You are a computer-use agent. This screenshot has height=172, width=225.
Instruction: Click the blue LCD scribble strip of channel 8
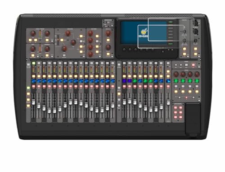[71, 81]
